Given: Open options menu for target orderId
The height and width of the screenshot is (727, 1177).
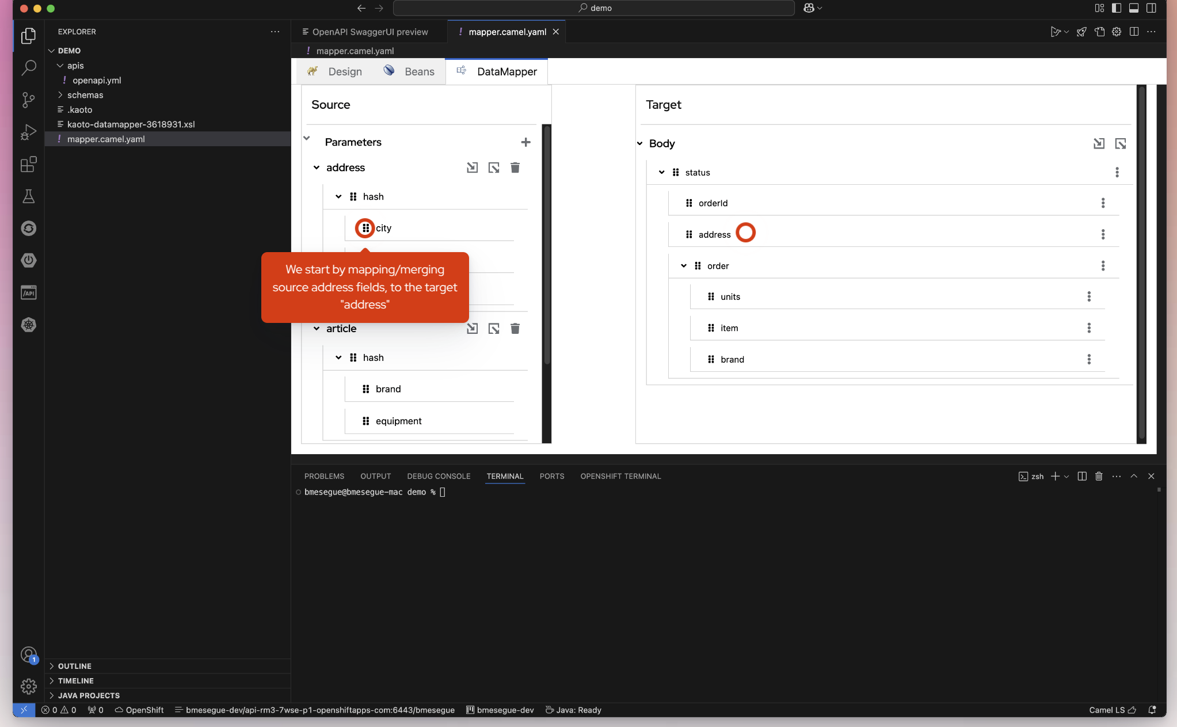Looking at the screenshot, I should 1103,203.
